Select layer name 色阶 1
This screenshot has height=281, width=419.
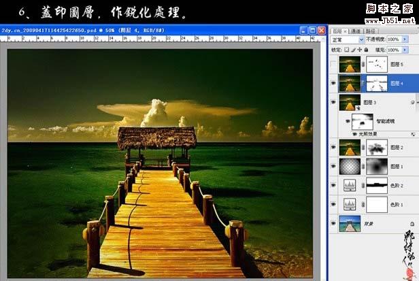(x=397, y=205)
